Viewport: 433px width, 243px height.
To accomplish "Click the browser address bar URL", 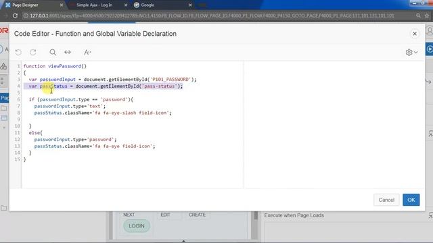I will [x=212, y=16].
